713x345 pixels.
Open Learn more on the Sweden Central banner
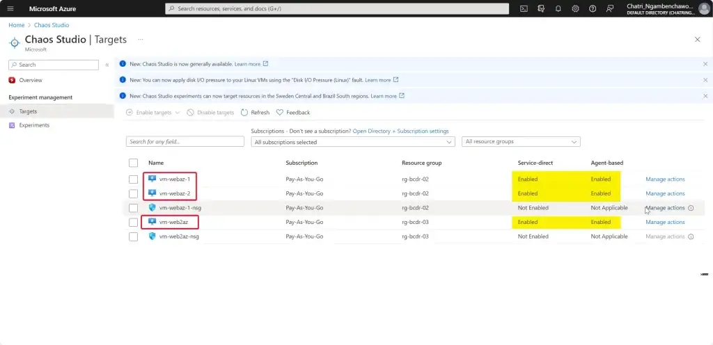coord(384,96)
